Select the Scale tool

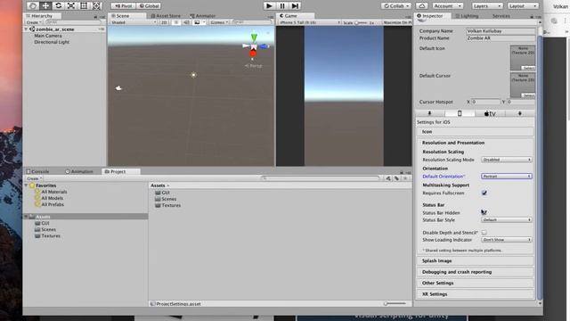(x=71, y=6)
